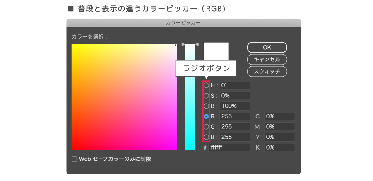Click the R value input field

pos(235,116)
